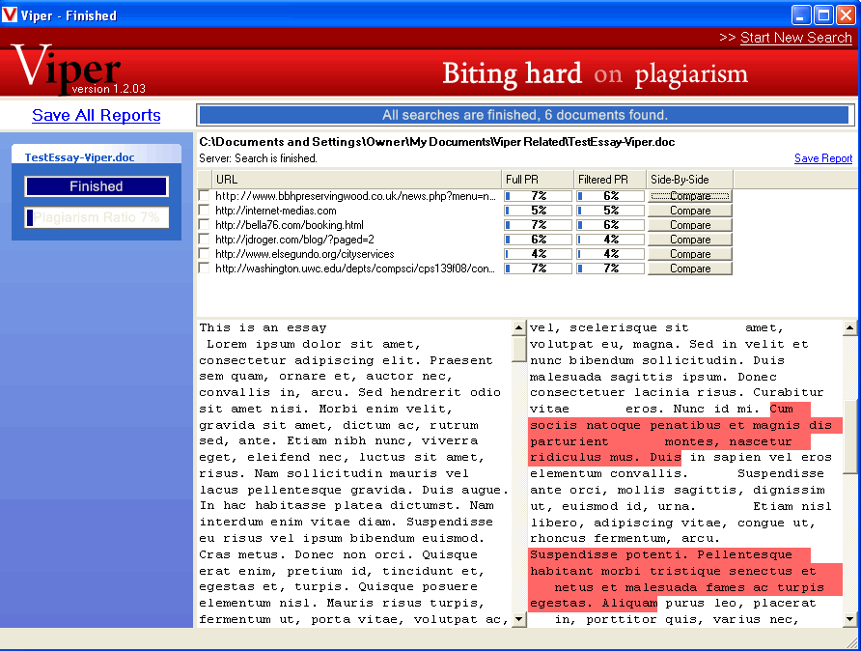The width and height of the screenshot is (861, 651).
Task: Click the Finished status bar in sidebar
Action: (x=97, y=186)
